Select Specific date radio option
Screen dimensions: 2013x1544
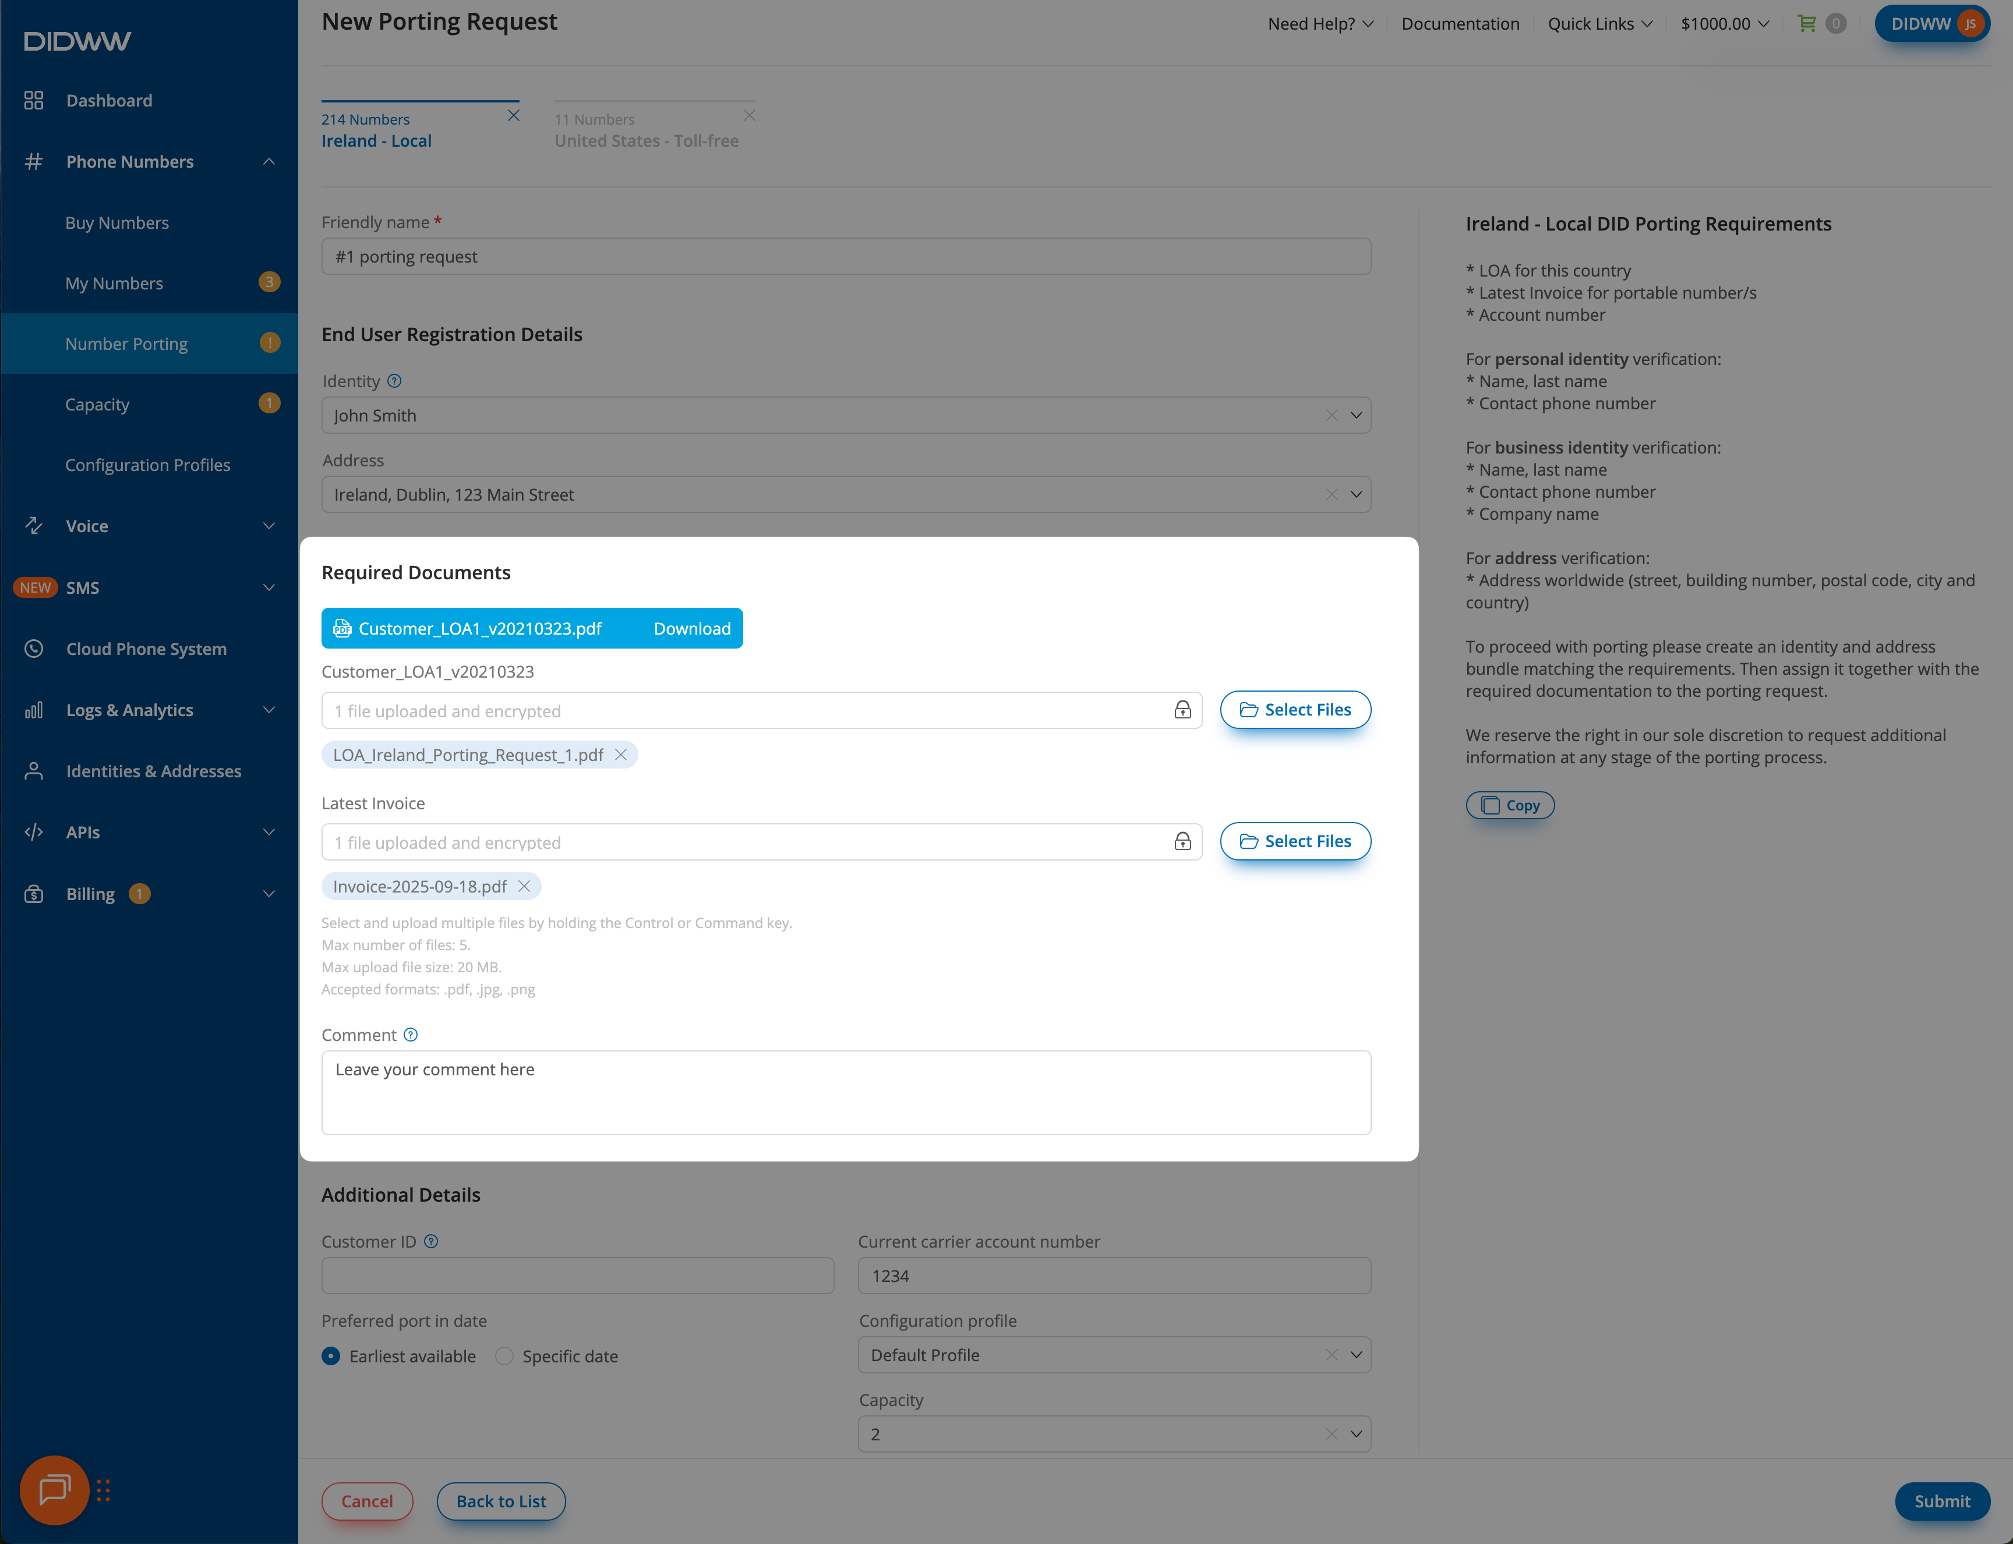pyautogui.click(x=504, y=1357)
